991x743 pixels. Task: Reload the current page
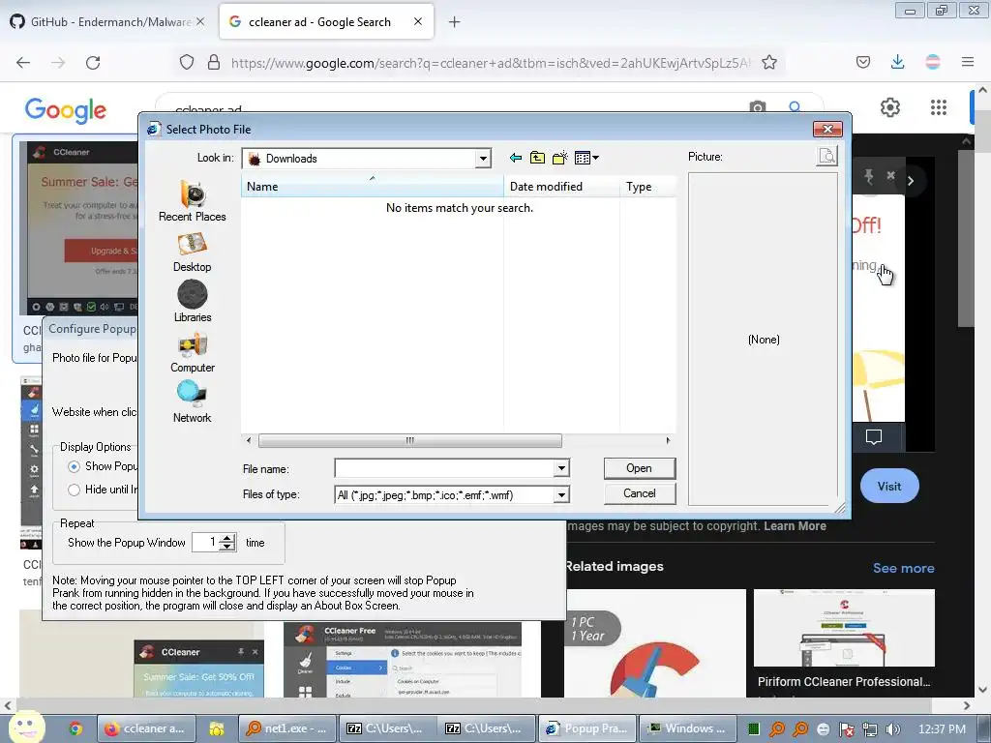click(93, 63)
